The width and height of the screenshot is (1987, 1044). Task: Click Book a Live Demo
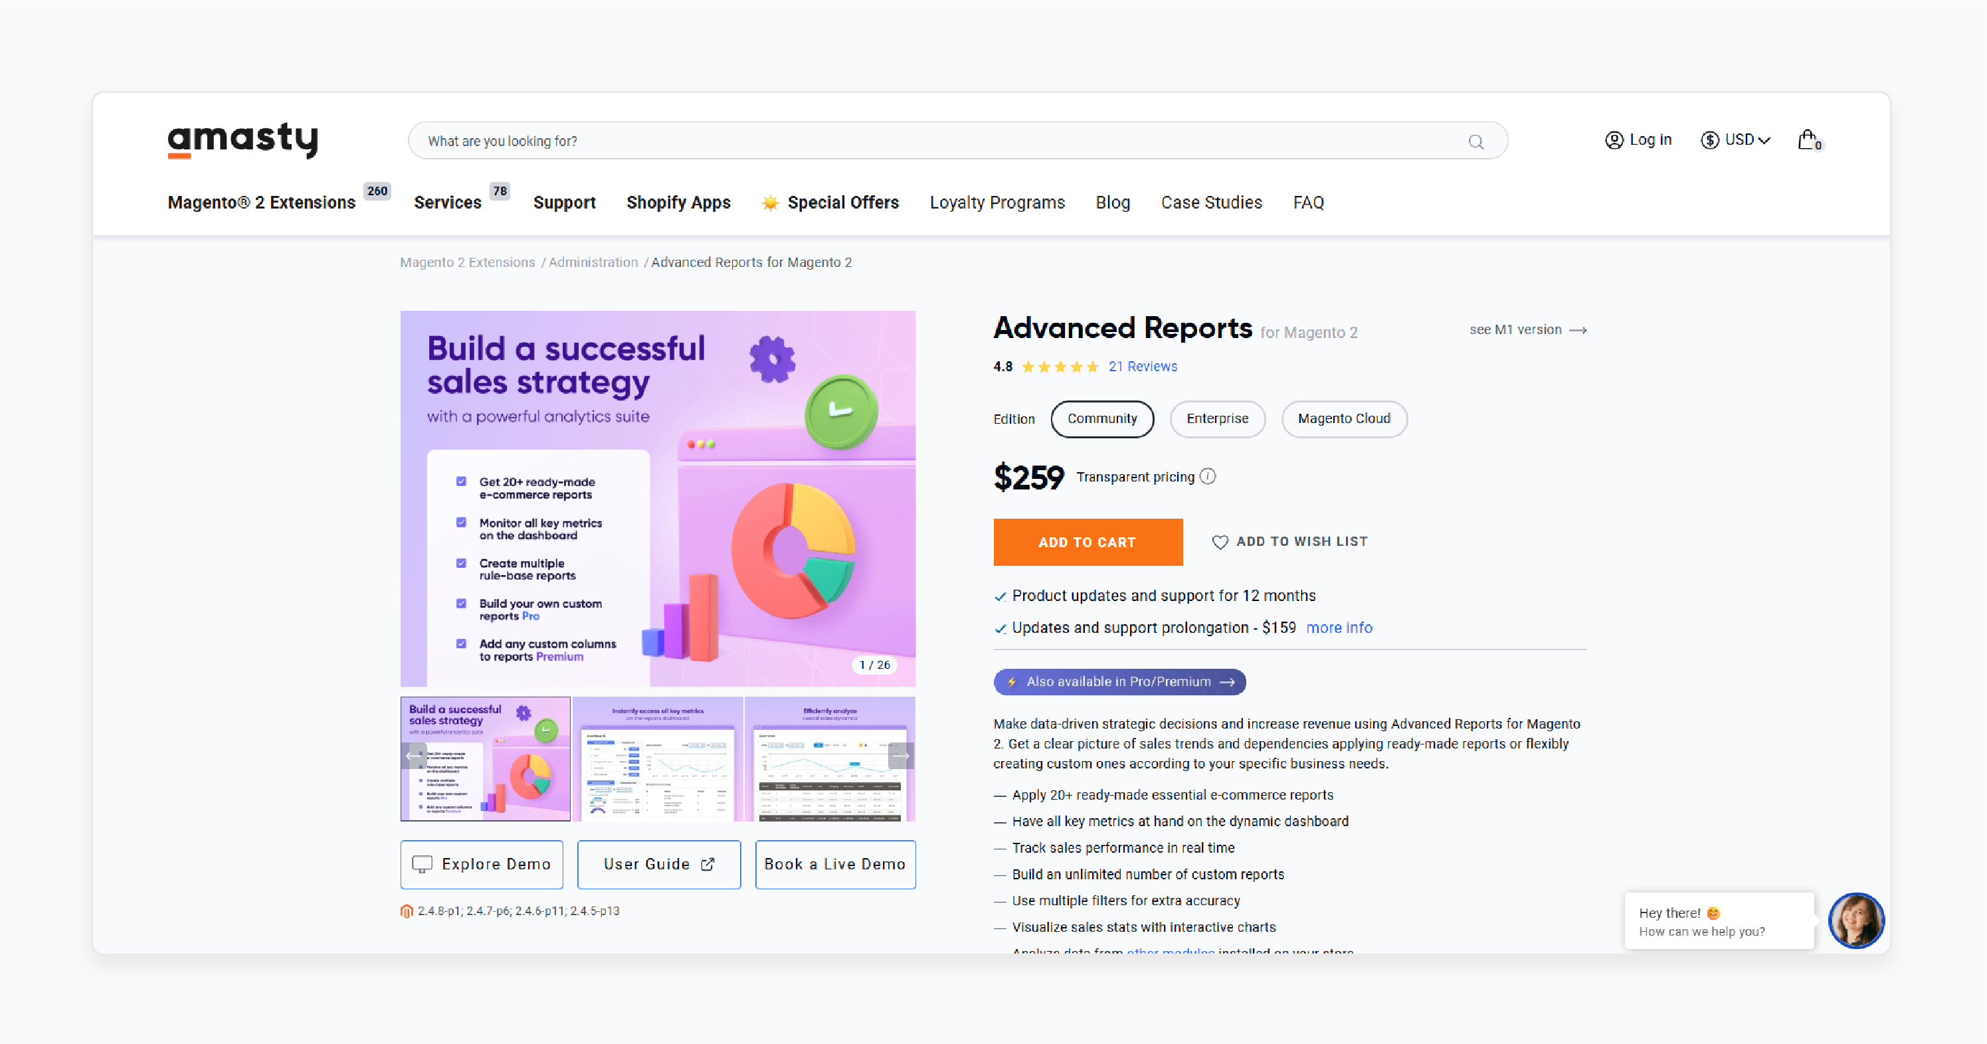pos(835,864)
